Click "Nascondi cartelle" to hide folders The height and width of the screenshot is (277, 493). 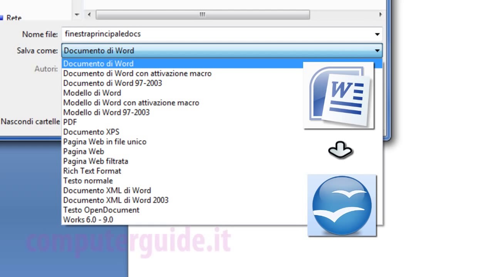[30, 122]
